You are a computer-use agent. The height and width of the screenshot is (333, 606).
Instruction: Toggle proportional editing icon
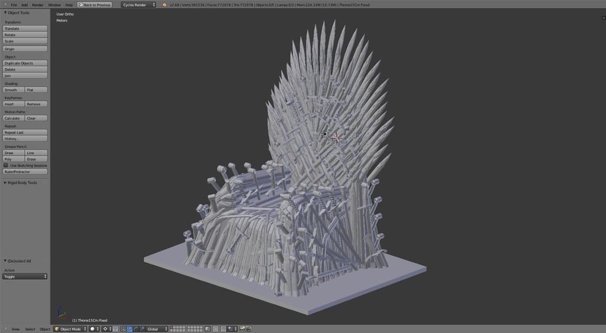click(215, 329)
